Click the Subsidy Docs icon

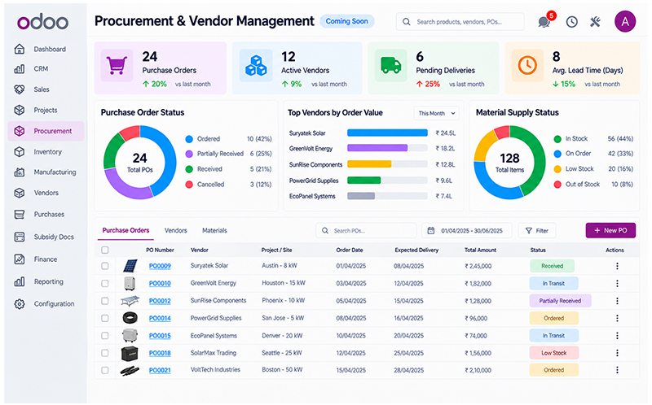[x=19, y=237]
